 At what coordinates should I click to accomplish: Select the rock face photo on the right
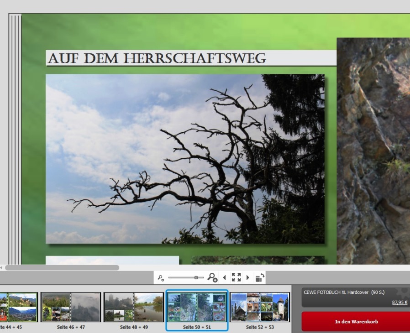(x=373, y=151)
